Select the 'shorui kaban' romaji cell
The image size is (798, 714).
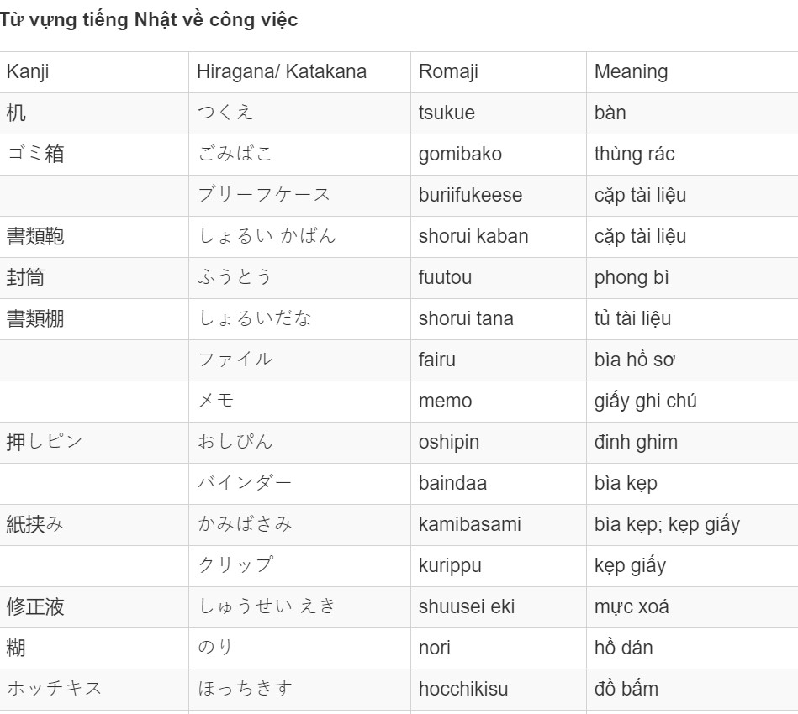pos(499,237)
